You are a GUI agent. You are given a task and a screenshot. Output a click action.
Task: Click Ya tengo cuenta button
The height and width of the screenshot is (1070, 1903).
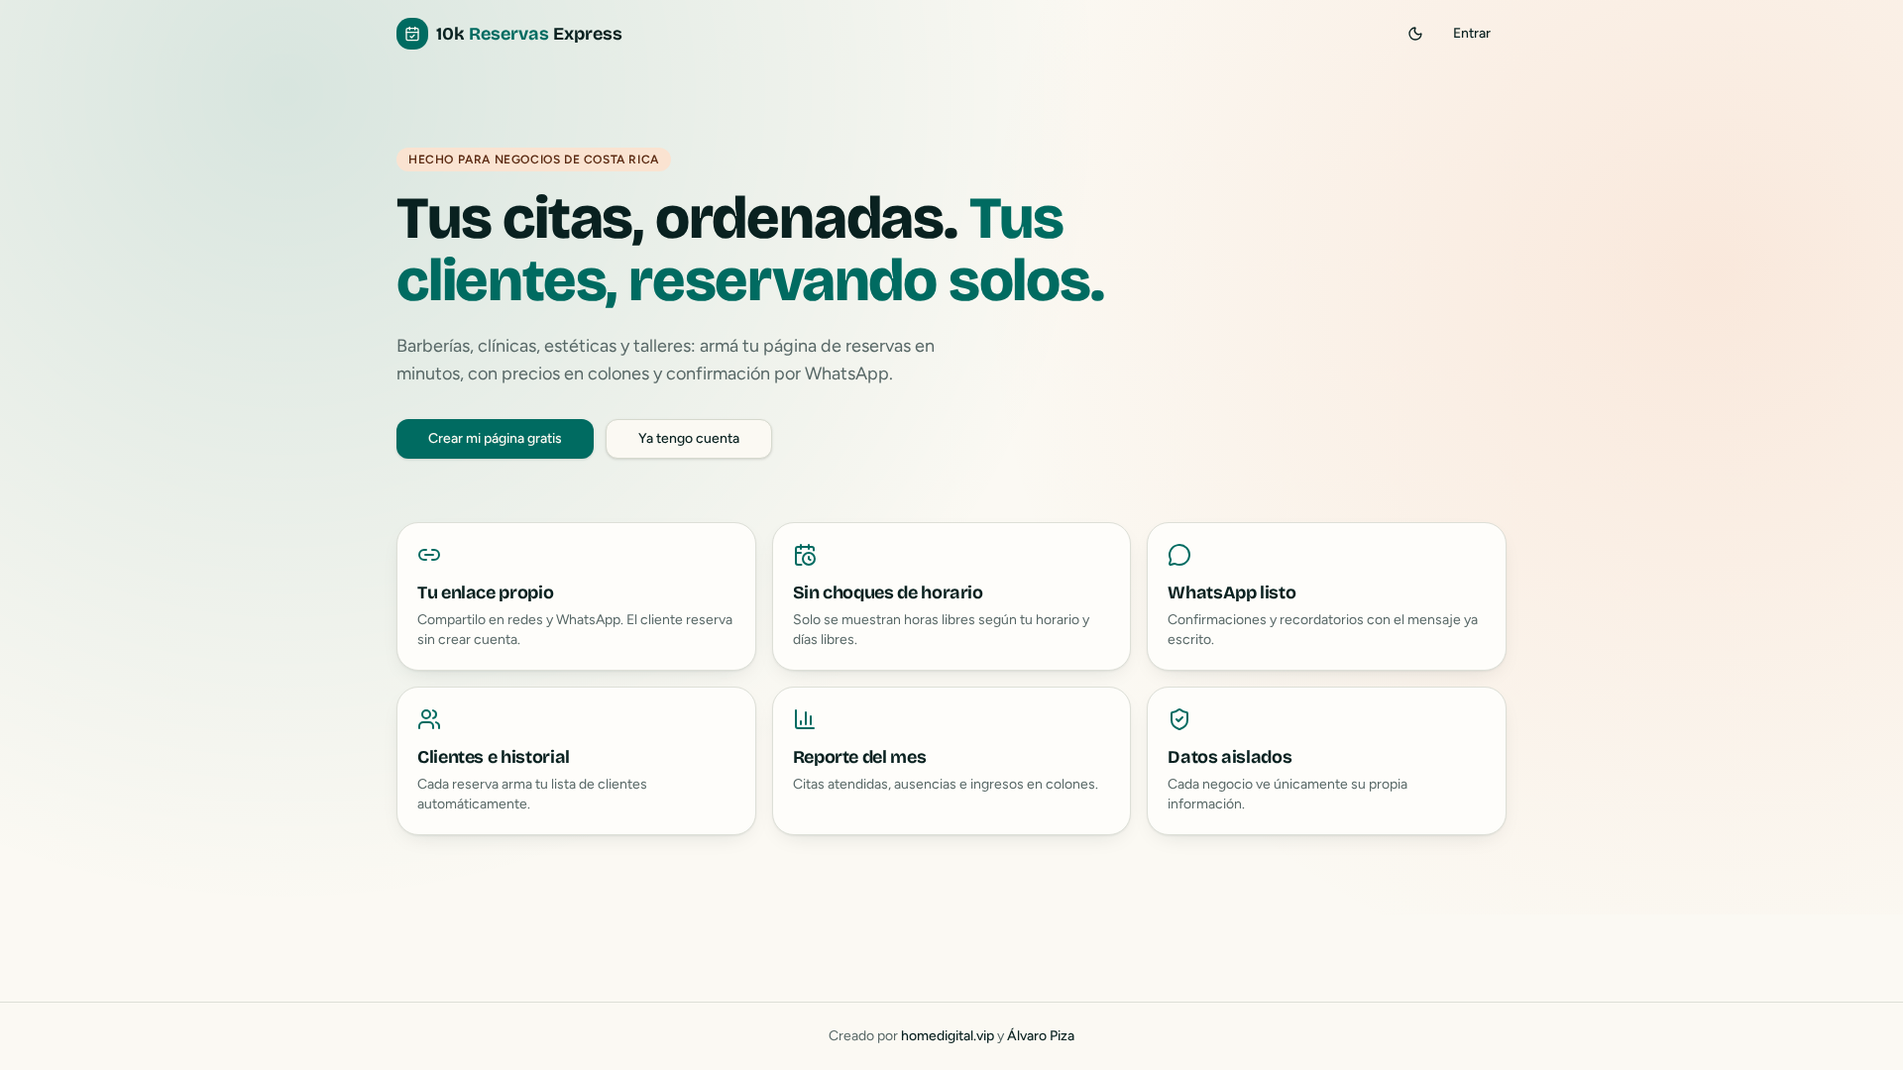click(689, 439)
